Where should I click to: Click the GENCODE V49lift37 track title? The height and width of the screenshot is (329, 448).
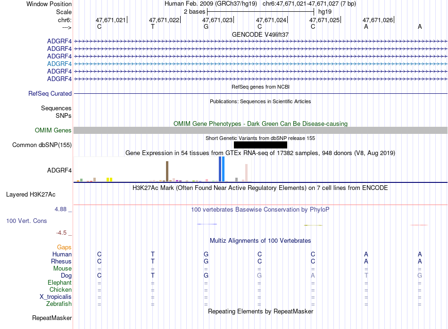260,34
